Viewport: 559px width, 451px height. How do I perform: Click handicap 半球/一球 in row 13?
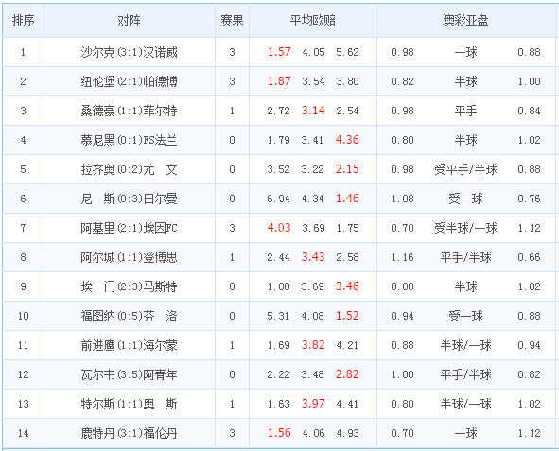tap(465, 404)
